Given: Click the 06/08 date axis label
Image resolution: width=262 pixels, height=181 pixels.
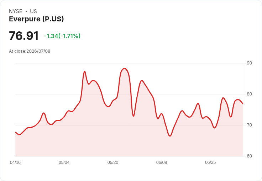Looking at the screenshot, I should pos(162,162).
